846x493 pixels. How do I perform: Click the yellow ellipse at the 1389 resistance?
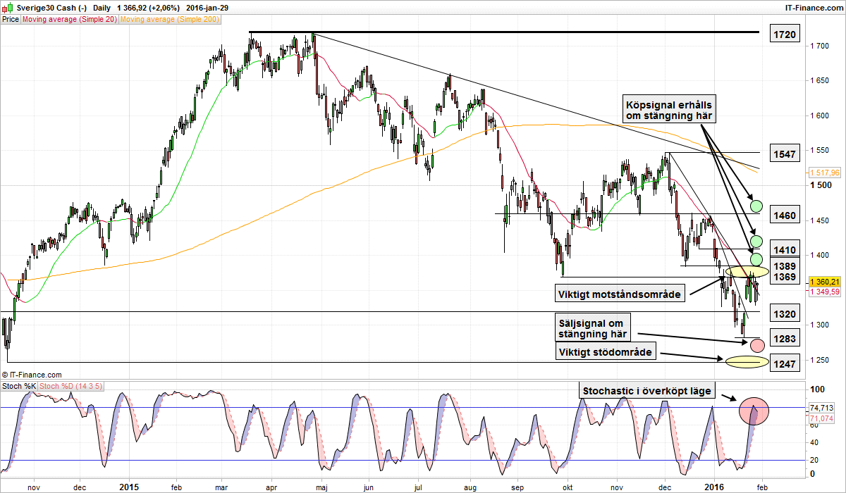[x=747, y=272]
